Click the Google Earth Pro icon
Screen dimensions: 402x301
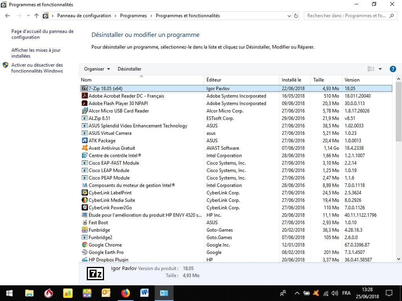[x=85, y=252]
